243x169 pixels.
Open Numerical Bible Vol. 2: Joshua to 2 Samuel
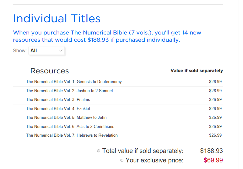click(x=69, y=91)
